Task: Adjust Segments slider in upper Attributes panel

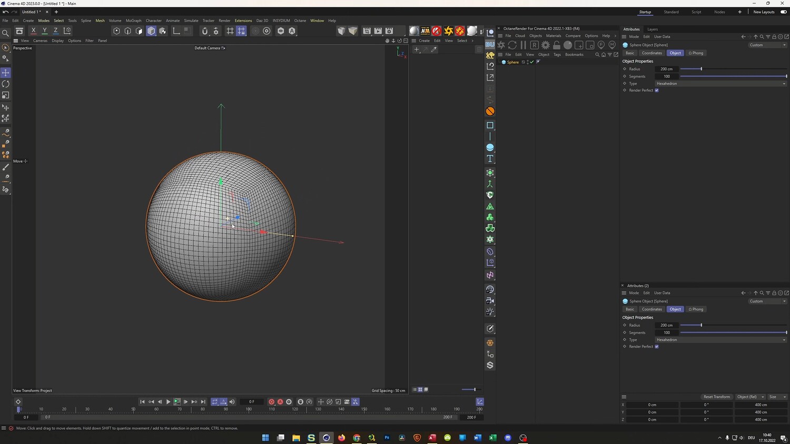Action: click(734, 76)
